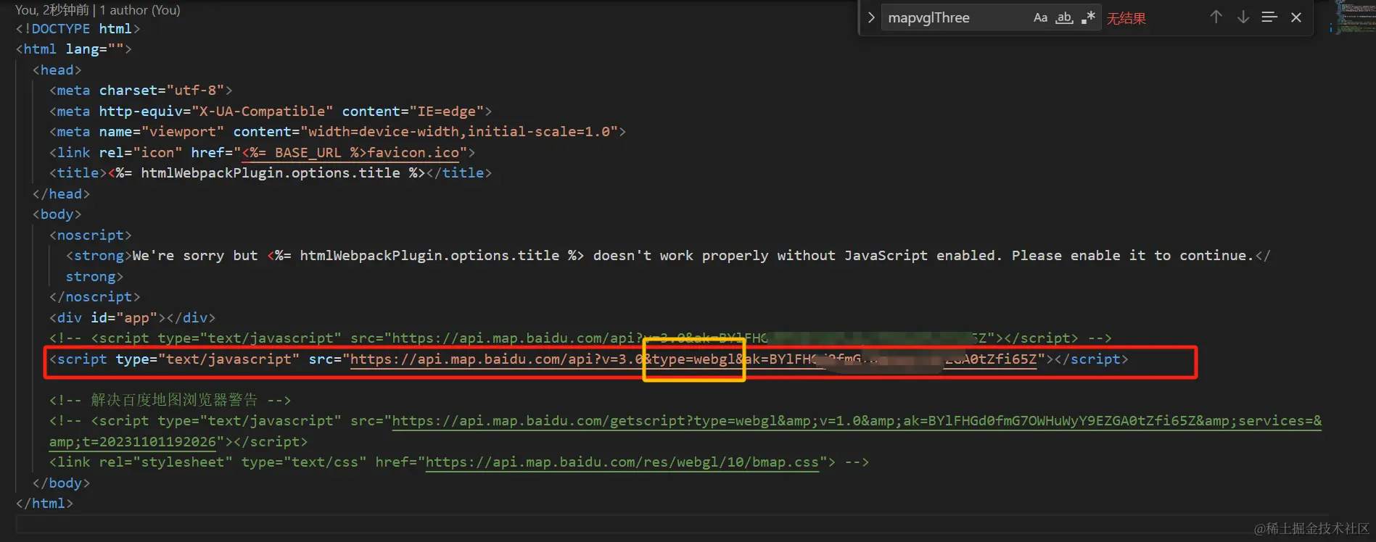Click the meta charset="utf-8" line
1376x542 pixels.
coord(141,91)
